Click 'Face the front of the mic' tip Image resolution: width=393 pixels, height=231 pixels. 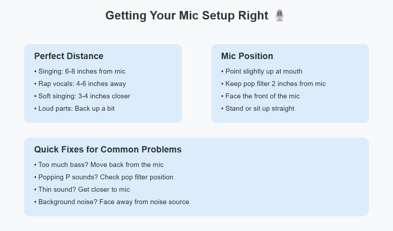pos(261,96)
